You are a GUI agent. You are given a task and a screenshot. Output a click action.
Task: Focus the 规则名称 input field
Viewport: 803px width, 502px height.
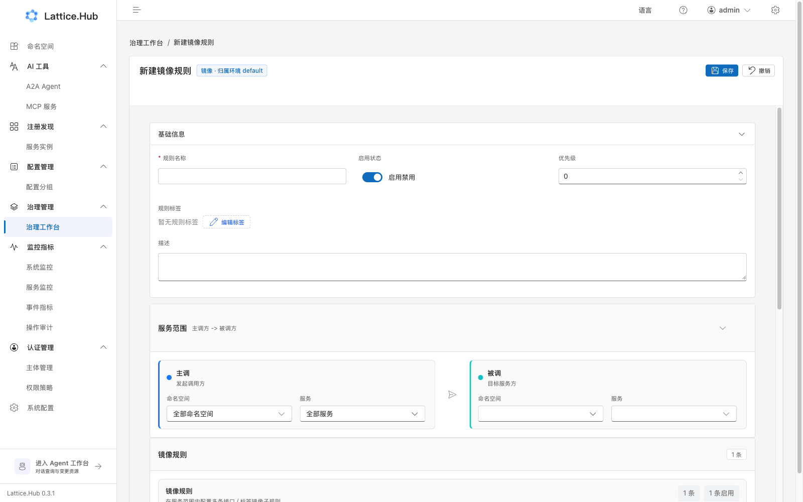pos(252,176)
